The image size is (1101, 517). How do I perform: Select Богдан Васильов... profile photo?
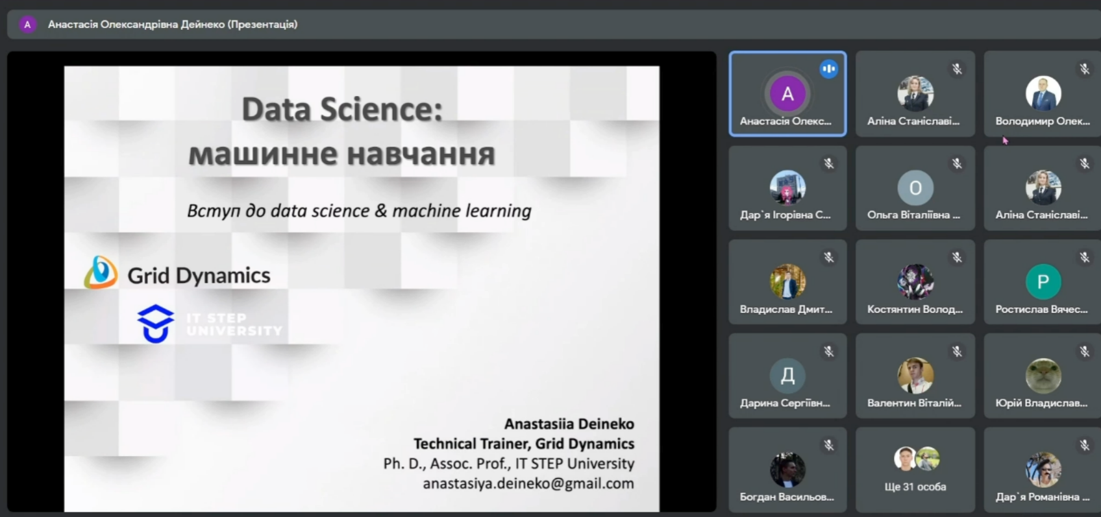(787, 470)
